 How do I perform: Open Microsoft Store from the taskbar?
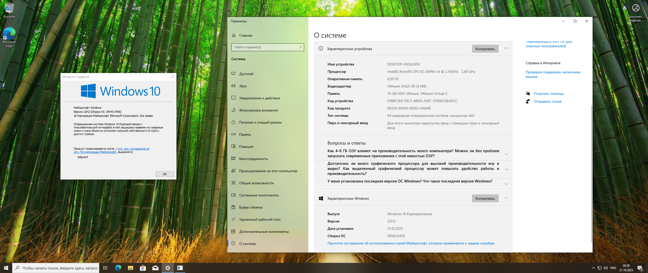click(x=143, y=268)
